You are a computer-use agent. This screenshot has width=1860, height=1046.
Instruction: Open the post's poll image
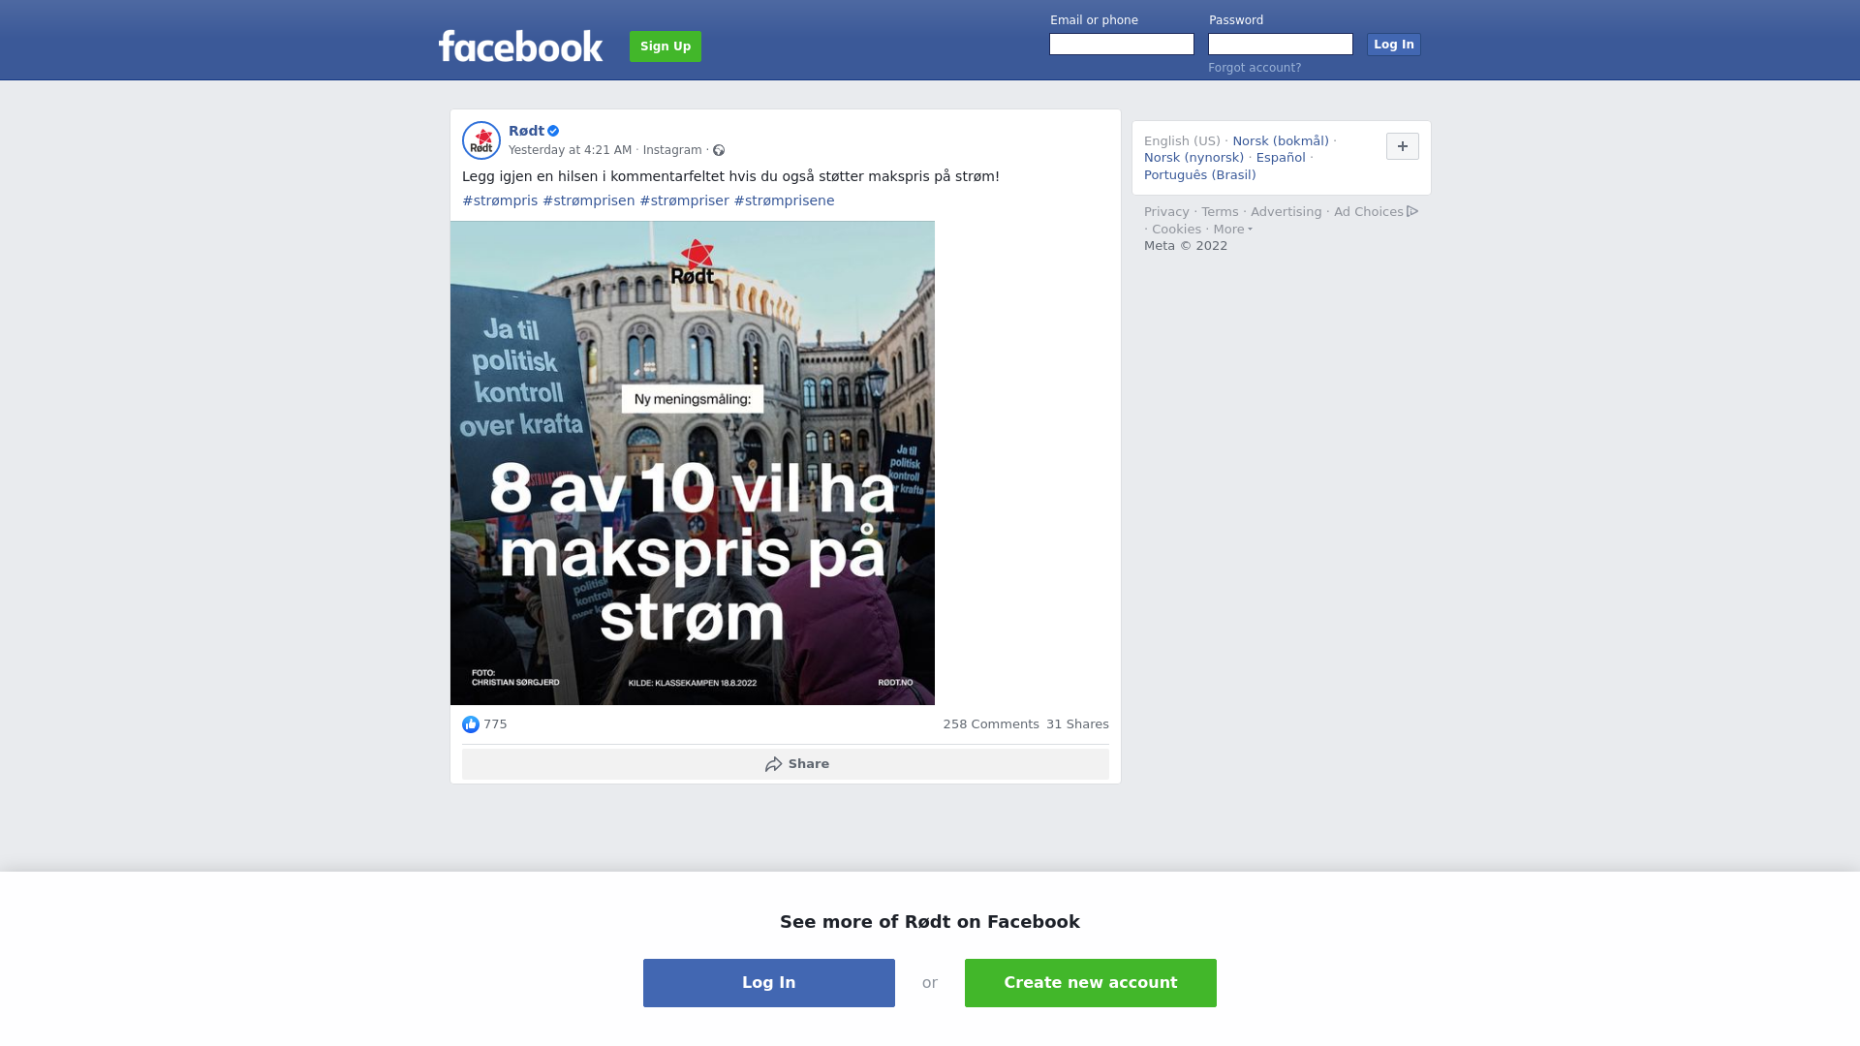coord(693,463)
